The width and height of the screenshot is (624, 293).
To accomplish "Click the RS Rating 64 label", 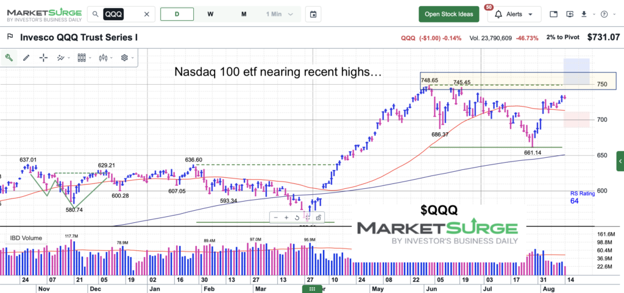I will point(582,197).
